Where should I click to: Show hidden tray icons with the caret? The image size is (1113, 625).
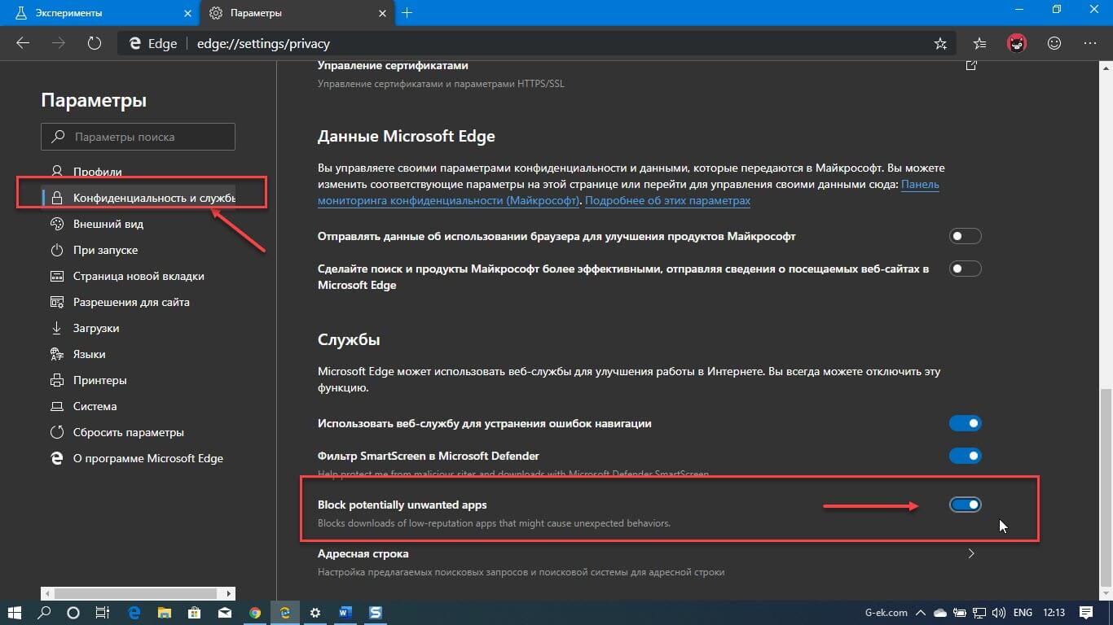[x=921, y=612]
